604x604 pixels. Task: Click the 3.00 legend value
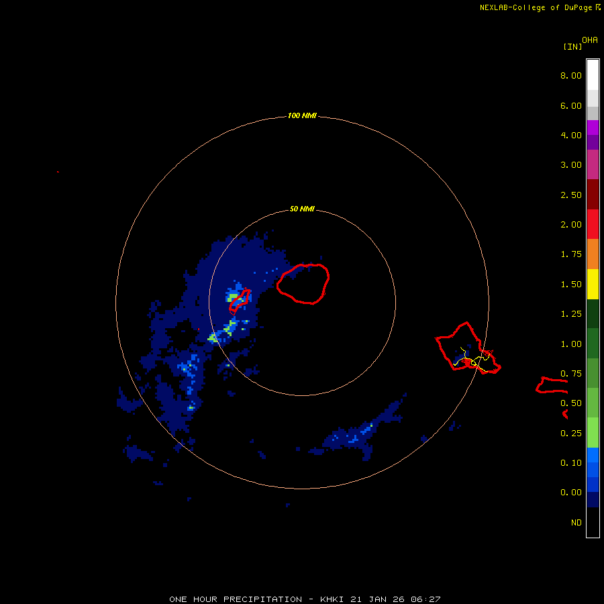tap(571, 165)
